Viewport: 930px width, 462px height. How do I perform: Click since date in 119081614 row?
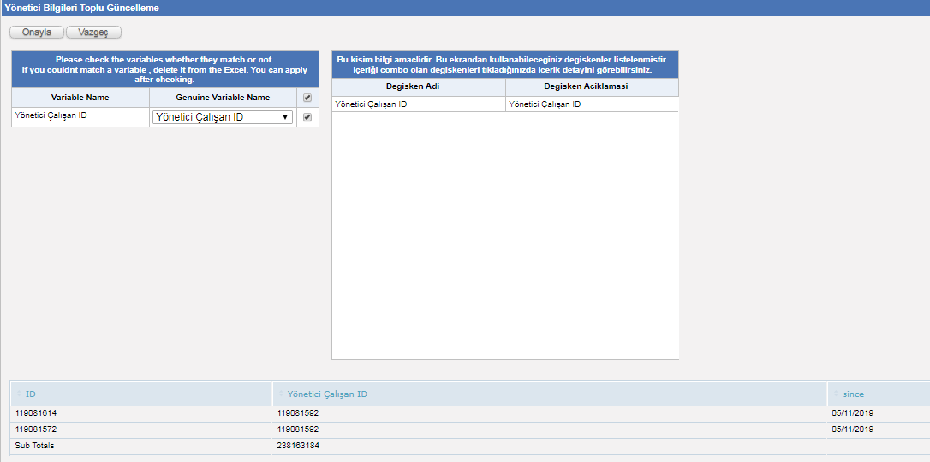pyautogui.click(x=853, y=413)
